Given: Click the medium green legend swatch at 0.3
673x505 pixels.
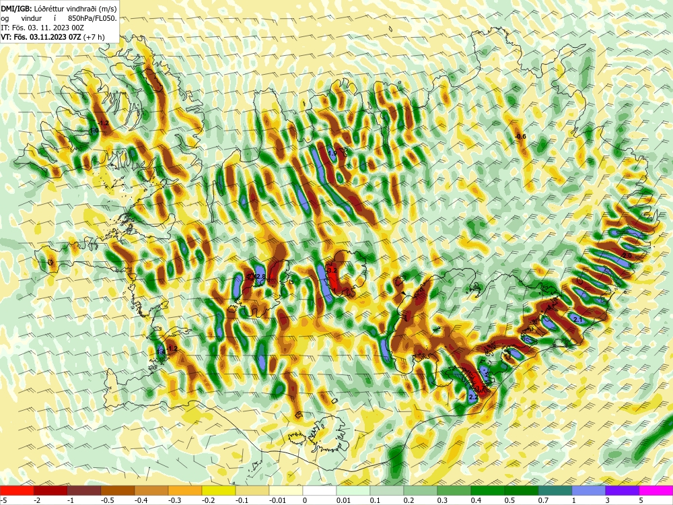Looking at the screenshot, I should (x=454, y=490).
